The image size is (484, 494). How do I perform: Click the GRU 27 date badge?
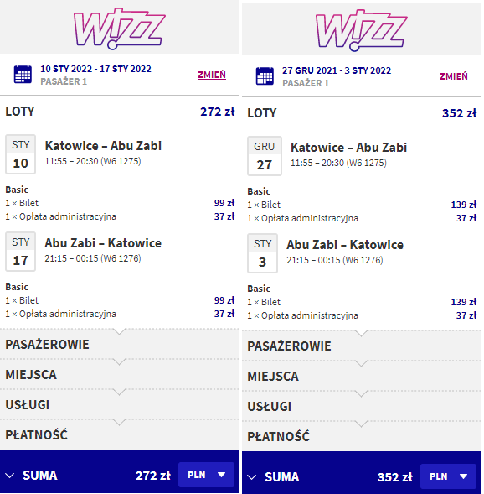264,156
